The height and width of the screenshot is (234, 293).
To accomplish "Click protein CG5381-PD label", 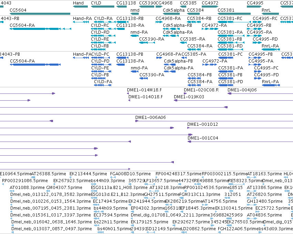I will click(231, 82).
